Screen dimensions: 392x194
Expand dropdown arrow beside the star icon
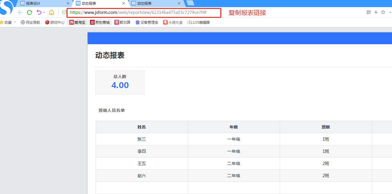point(390,12)
